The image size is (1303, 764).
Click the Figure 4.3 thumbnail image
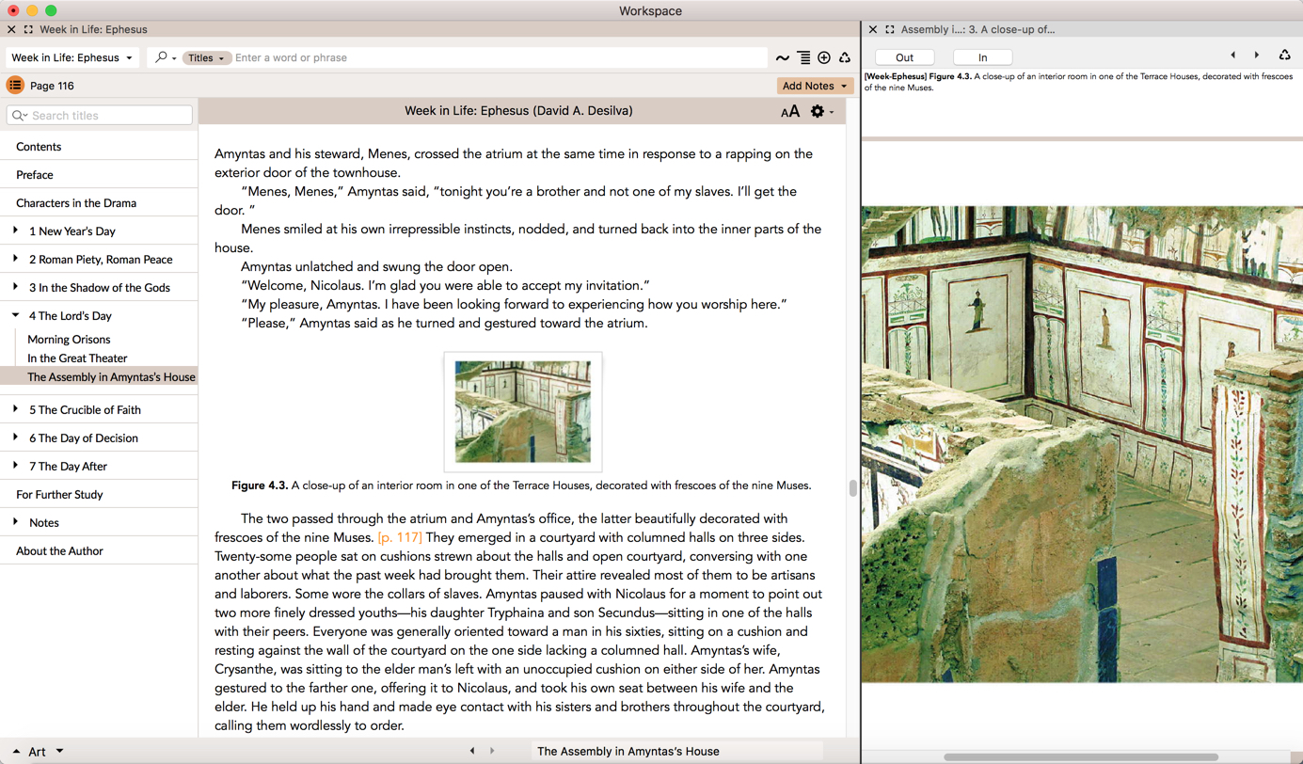coord(523,412)
